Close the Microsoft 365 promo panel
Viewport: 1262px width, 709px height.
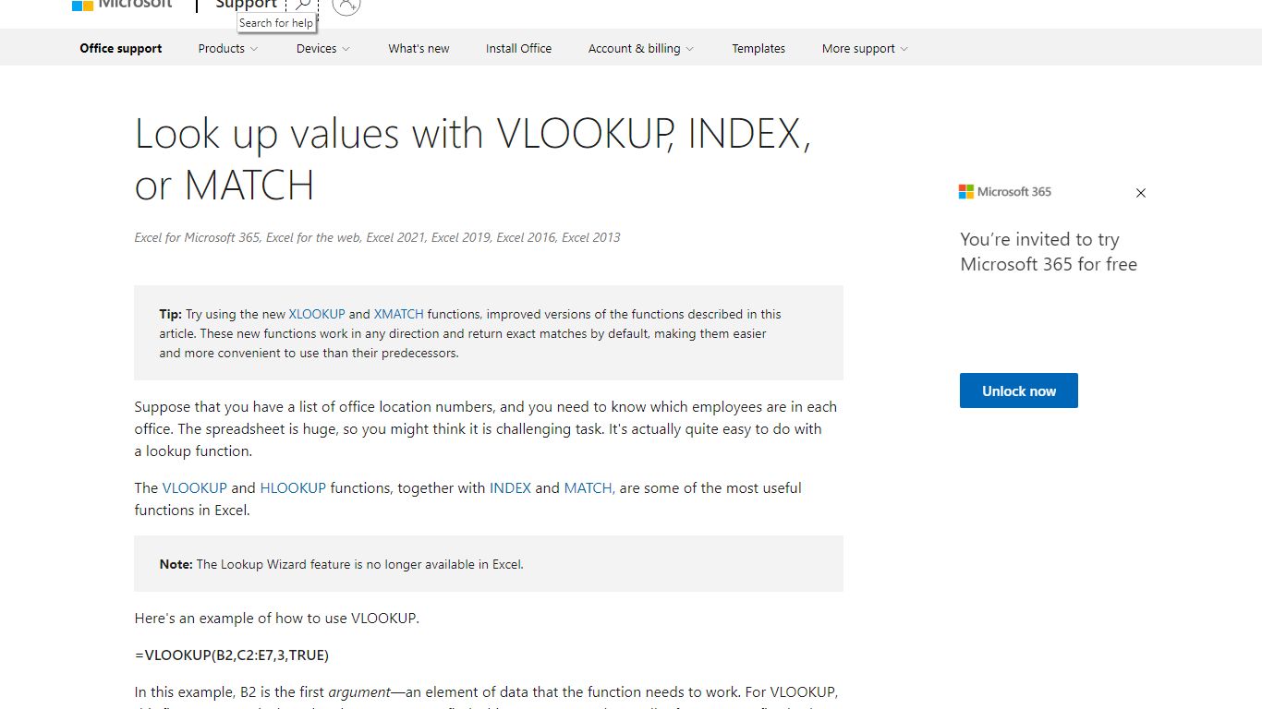tap(1141, 193)
